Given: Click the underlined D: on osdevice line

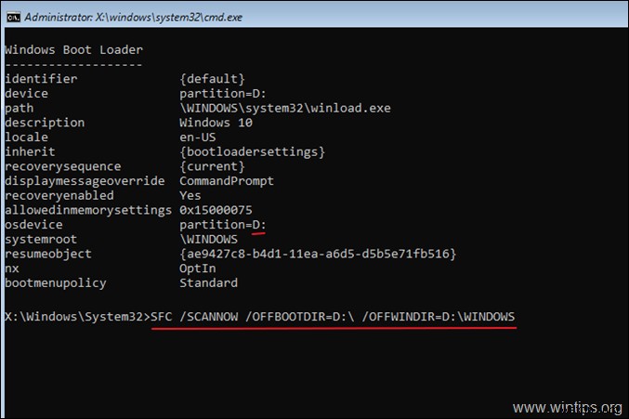Looking at the screenshot, I should [259, 225].
